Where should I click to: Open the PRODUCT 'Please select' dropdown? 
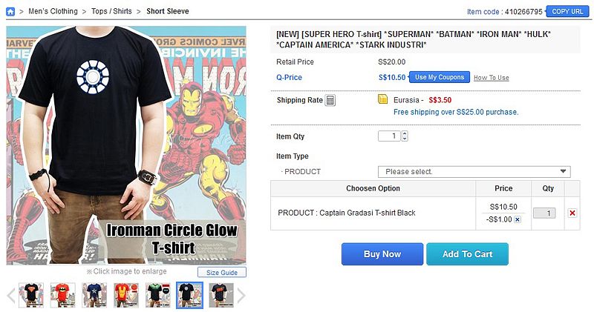474,171
